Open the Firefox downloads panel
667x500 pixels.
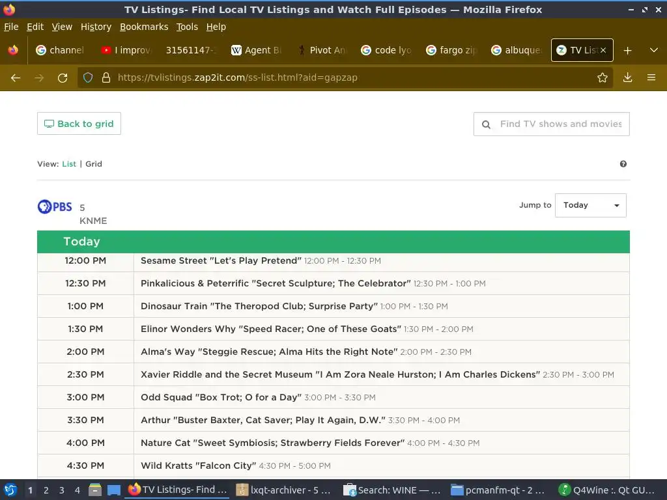627,77
